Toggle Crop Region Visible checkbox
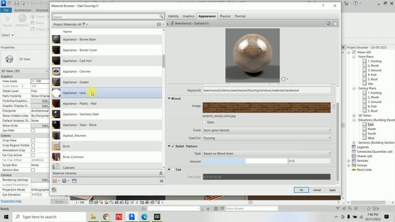The image size is (395, 222). click(x=33, y=146)
